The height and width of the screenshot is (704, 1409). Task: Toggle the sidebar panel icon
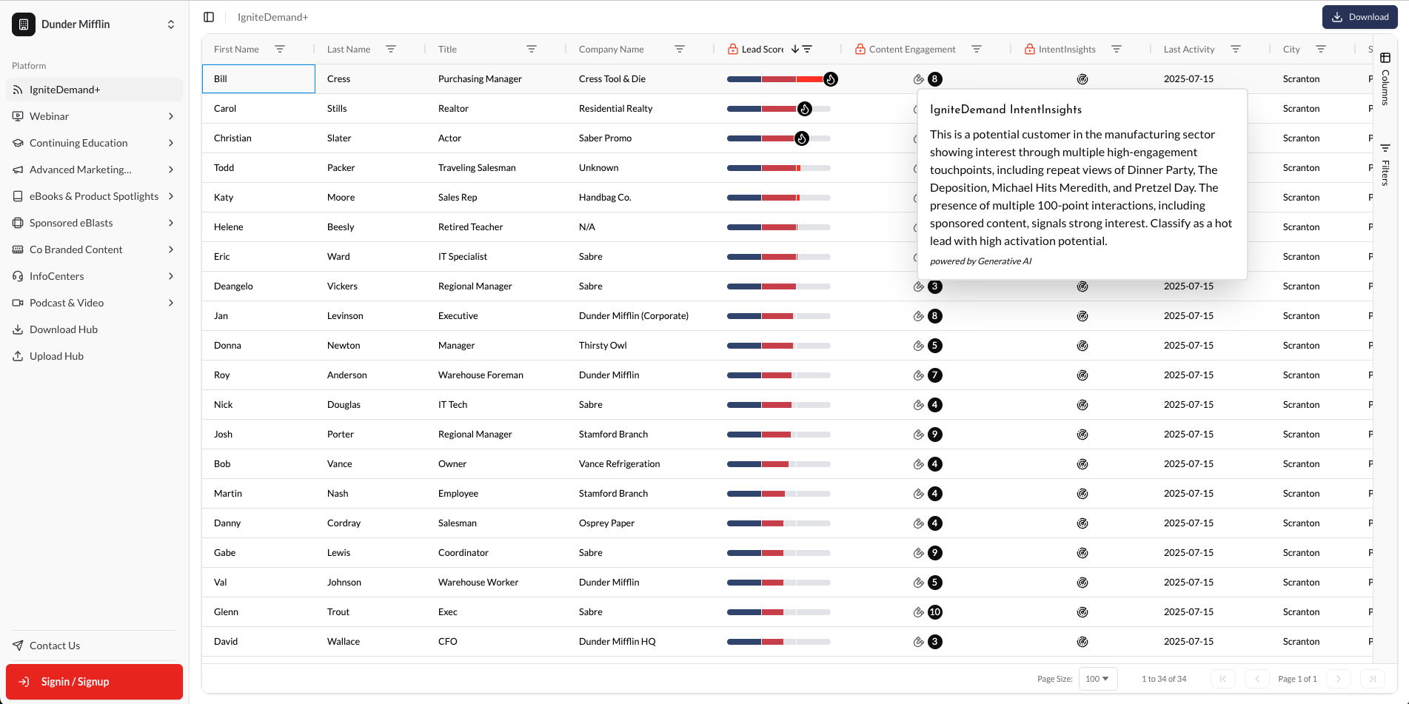click(x=209, y=17)
